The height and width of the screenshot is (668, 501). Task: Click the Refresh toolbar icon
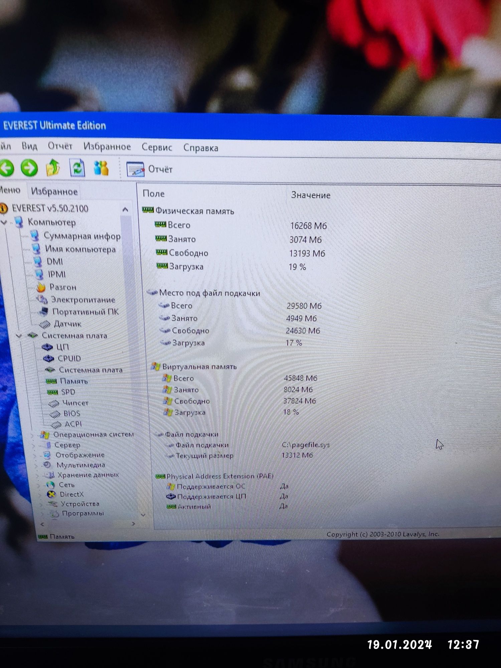click(77, 168)
